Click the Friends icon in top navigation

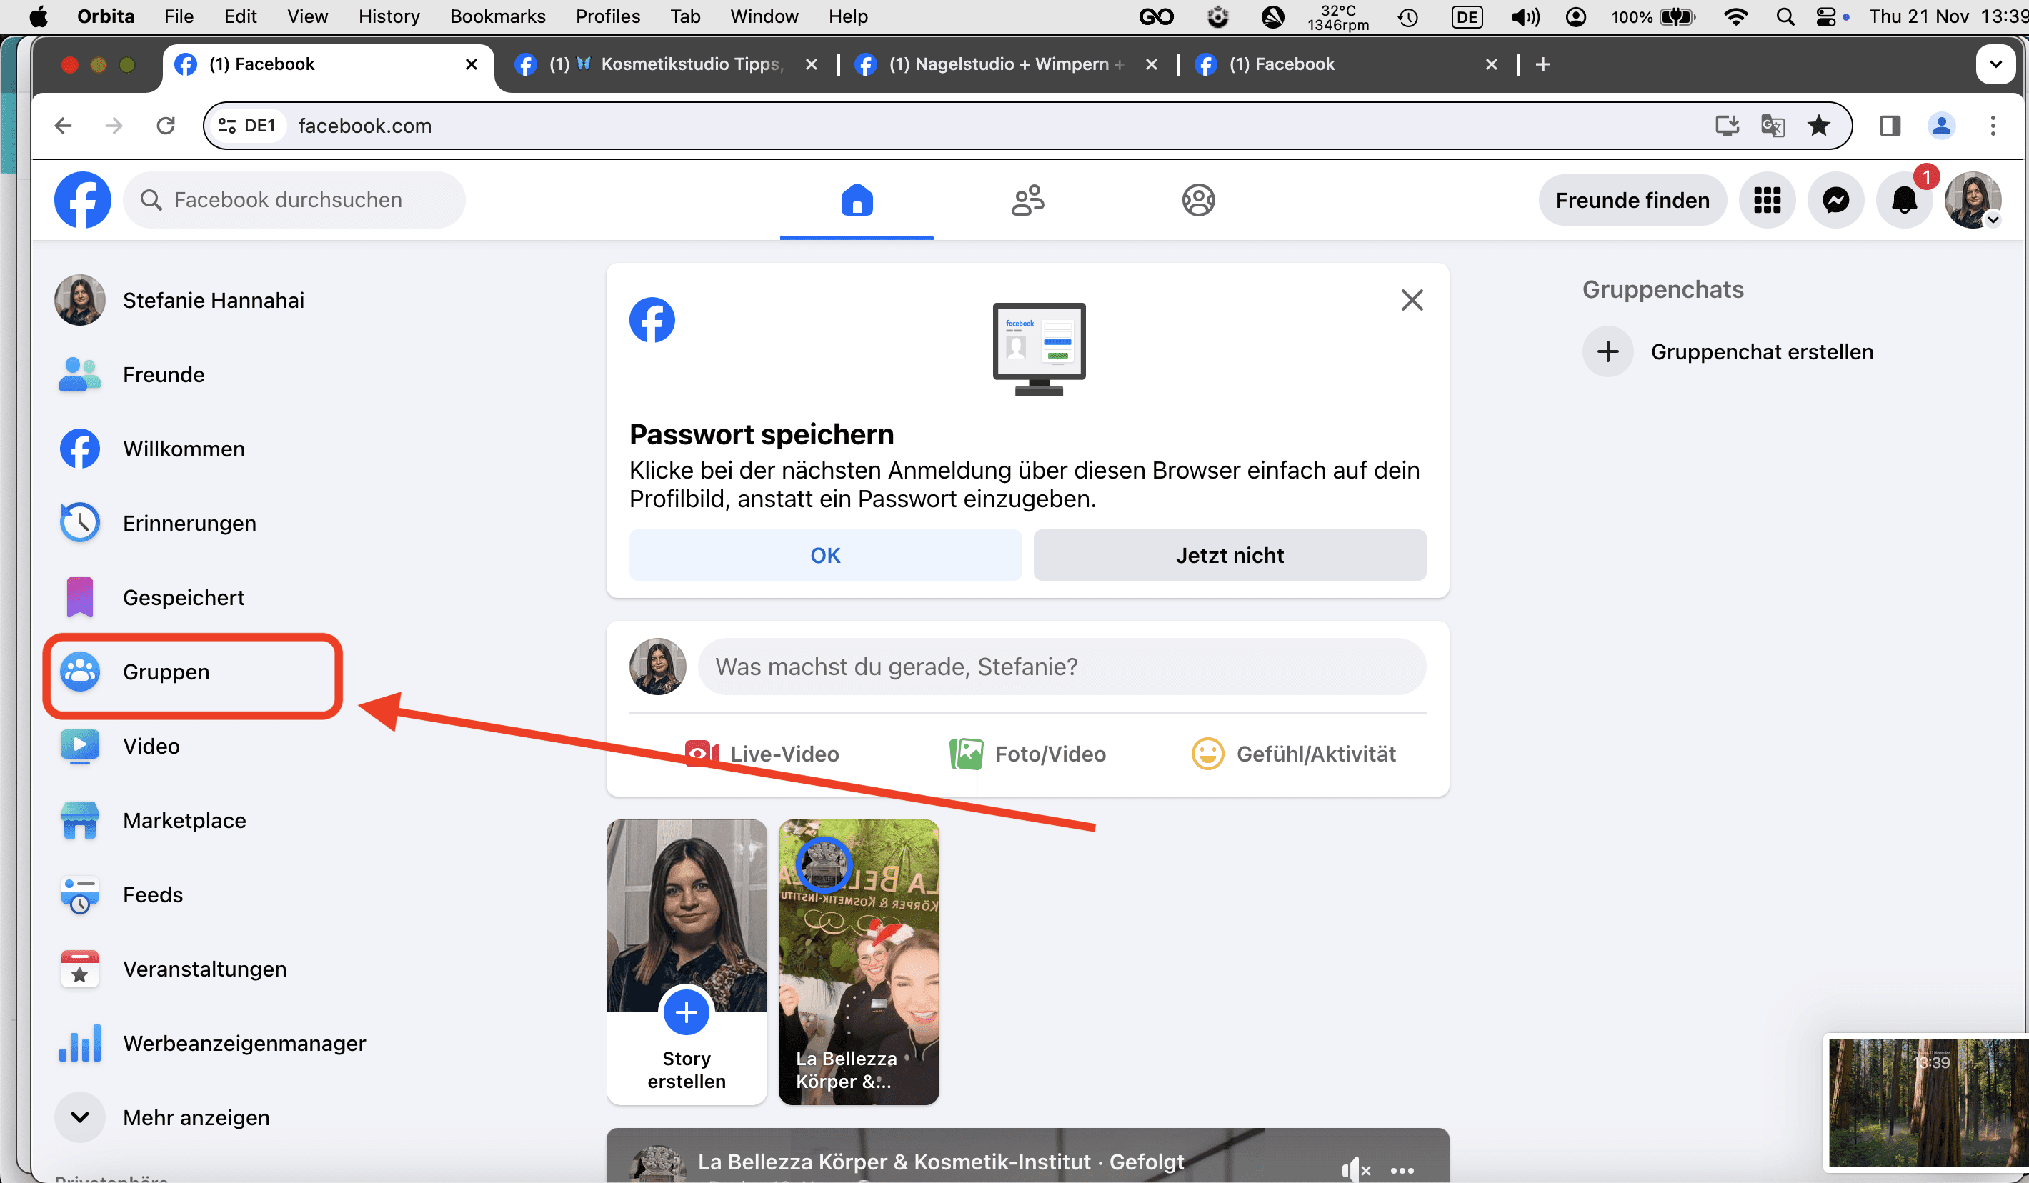1027,200
